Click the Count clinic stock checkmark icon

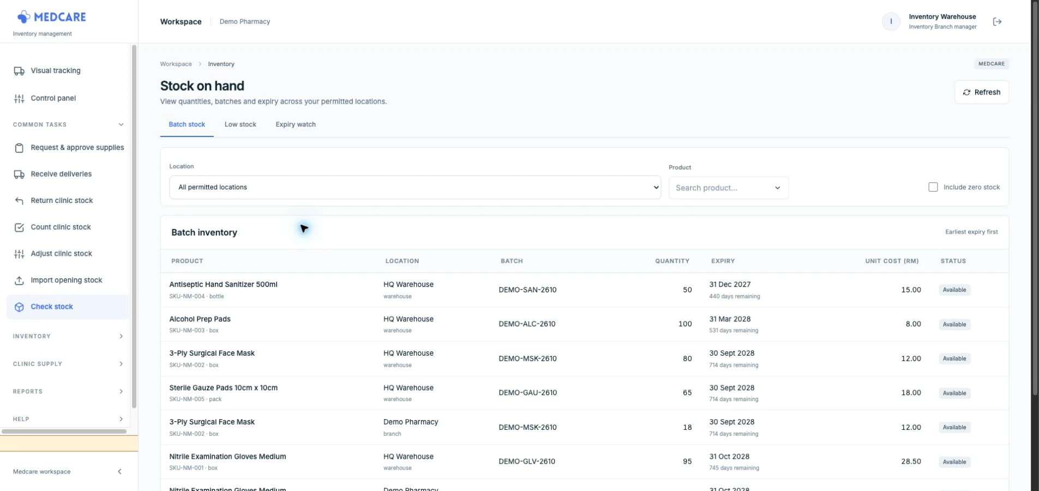[19, 227]
